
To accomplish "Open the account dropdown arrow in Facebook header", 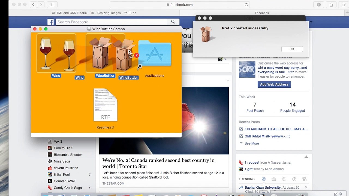I will 311,22.
